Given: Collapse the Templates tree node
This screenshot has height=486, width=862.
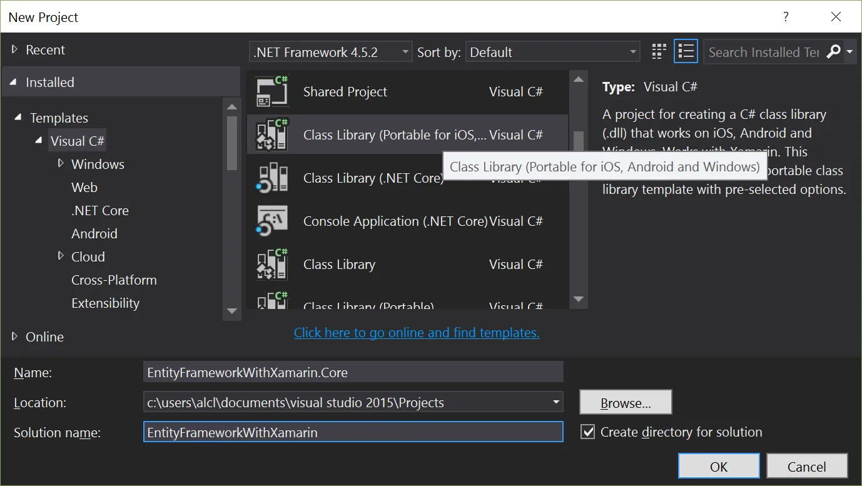Looking at the screenshot, I should click(18, 118).
